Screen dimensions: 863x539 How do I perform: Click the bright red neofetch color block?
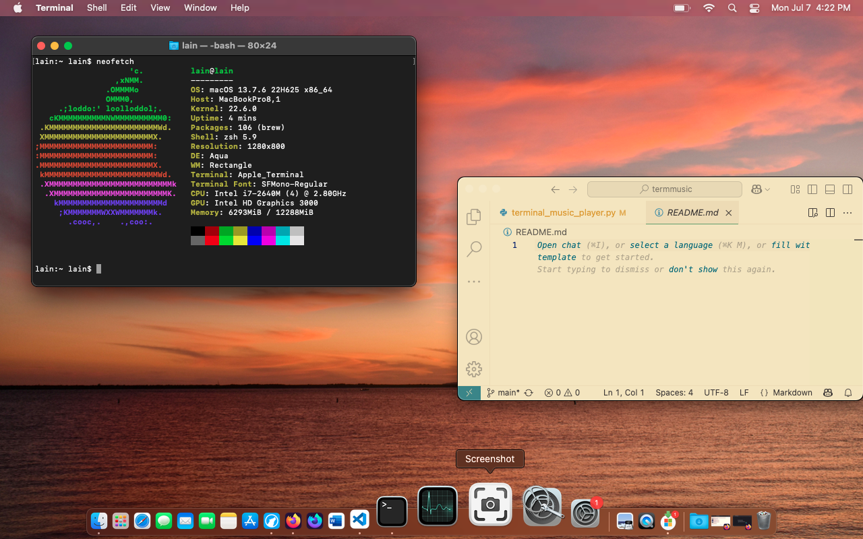(x=212, y=241)
